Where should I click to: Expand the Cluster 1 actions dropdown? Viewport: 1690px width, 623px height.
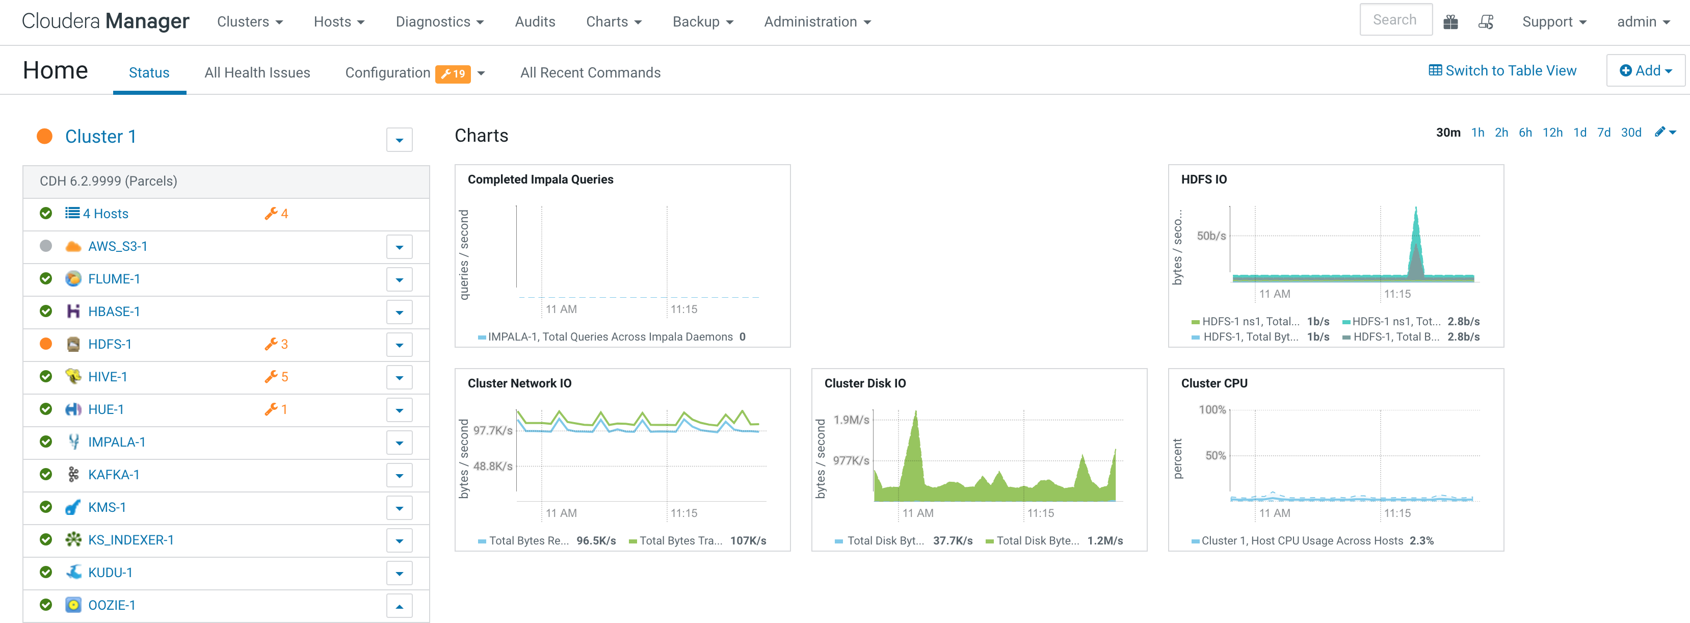pos(399,140)
